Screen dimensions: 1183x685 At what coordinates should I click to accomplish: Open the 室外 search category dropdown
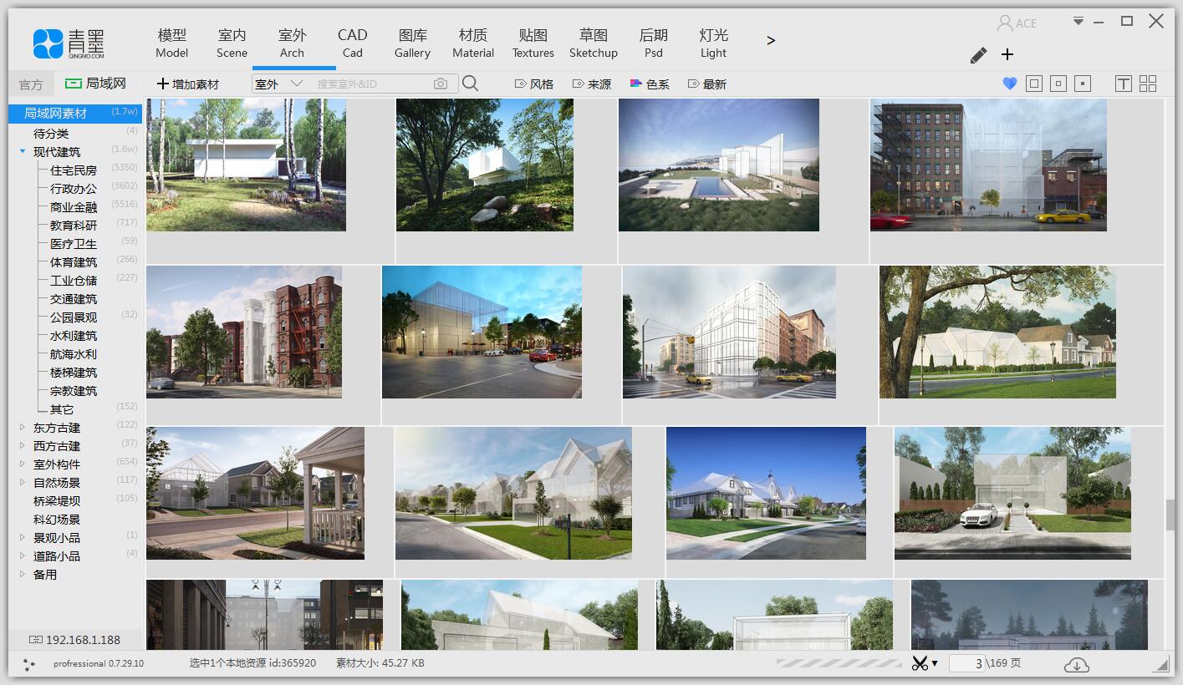279,84
